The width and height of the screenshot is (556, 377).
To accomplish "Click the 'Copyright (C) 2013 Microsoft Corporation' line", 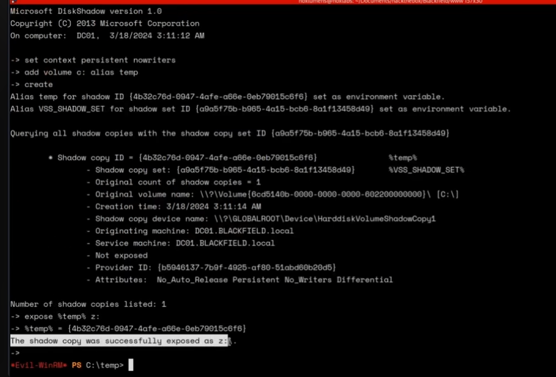I will [105, 23].
